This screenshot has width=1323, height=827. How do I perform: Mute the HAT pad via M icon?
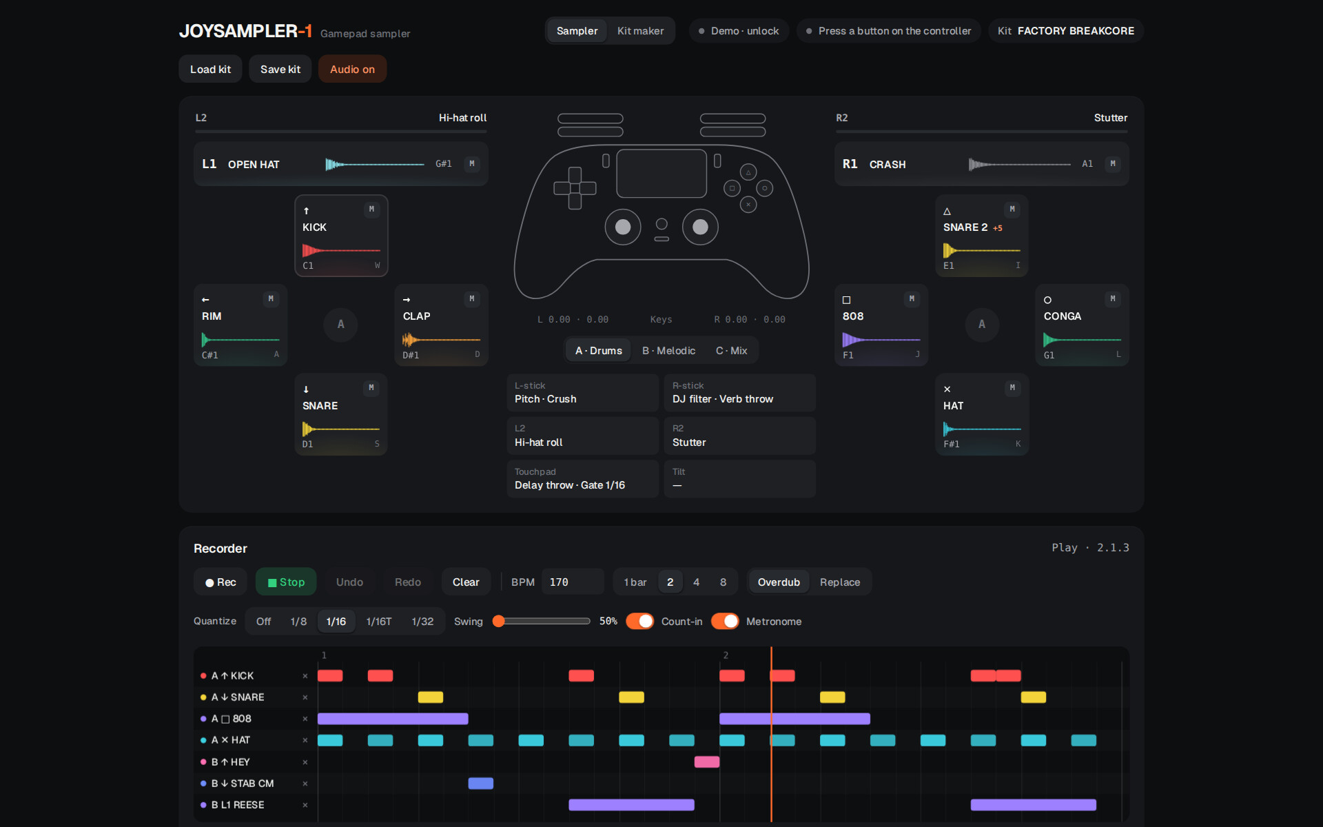(x=1012, y=388)
